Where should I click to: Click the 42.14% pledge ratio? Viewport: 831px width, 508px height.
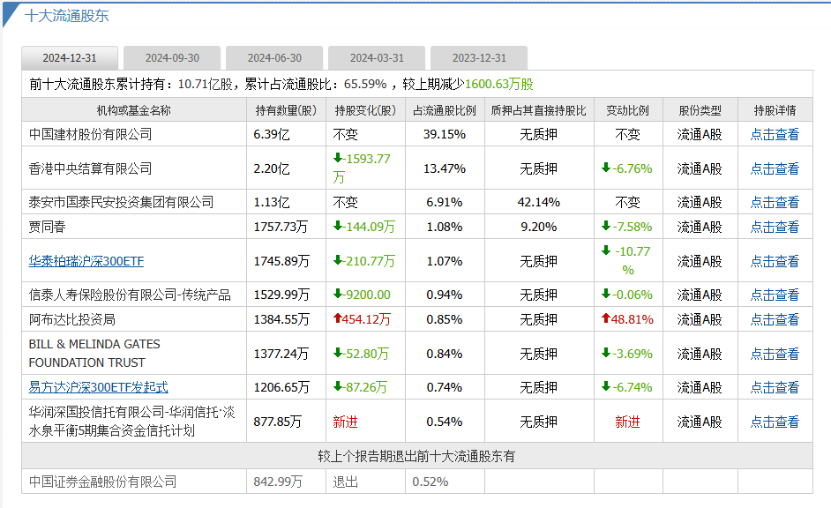coord(539,202)
